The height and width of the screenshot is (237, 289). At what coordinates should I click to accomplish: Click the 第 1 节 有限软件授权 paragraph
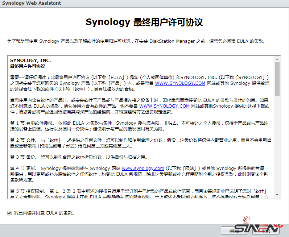[139, 126]
